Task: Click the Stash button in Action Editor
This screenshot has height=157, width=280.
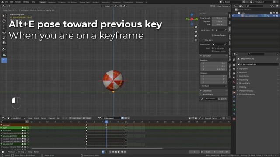Action: (87, 118)
